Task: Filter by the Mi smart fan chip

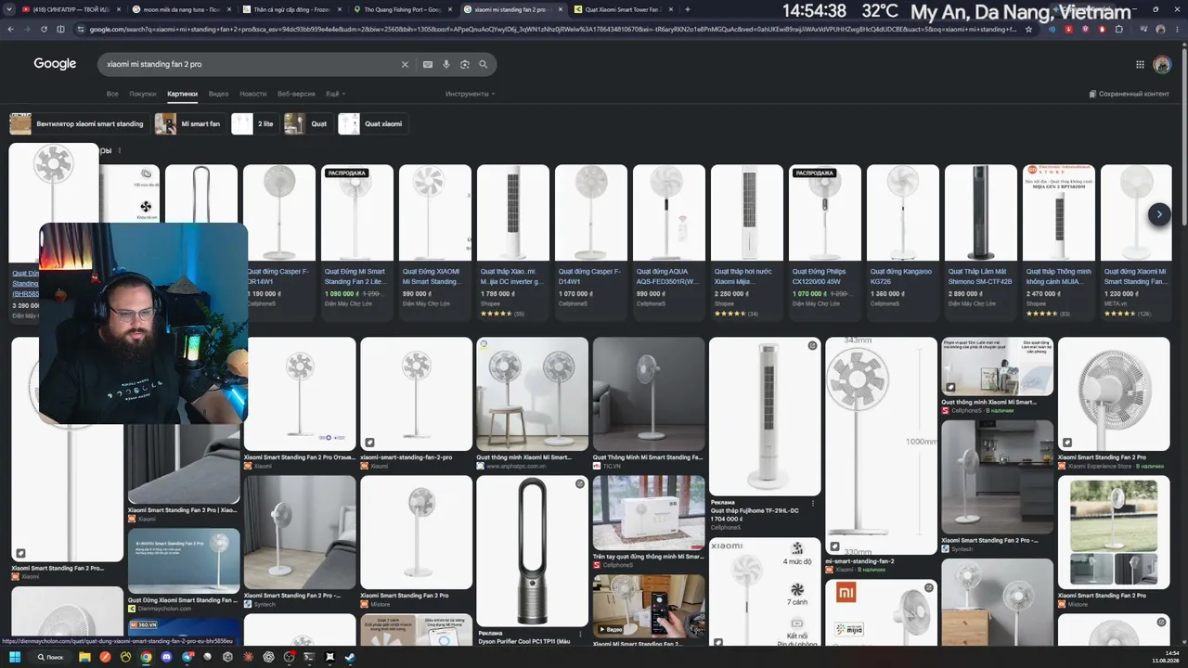Action: [x=190, y=123]
